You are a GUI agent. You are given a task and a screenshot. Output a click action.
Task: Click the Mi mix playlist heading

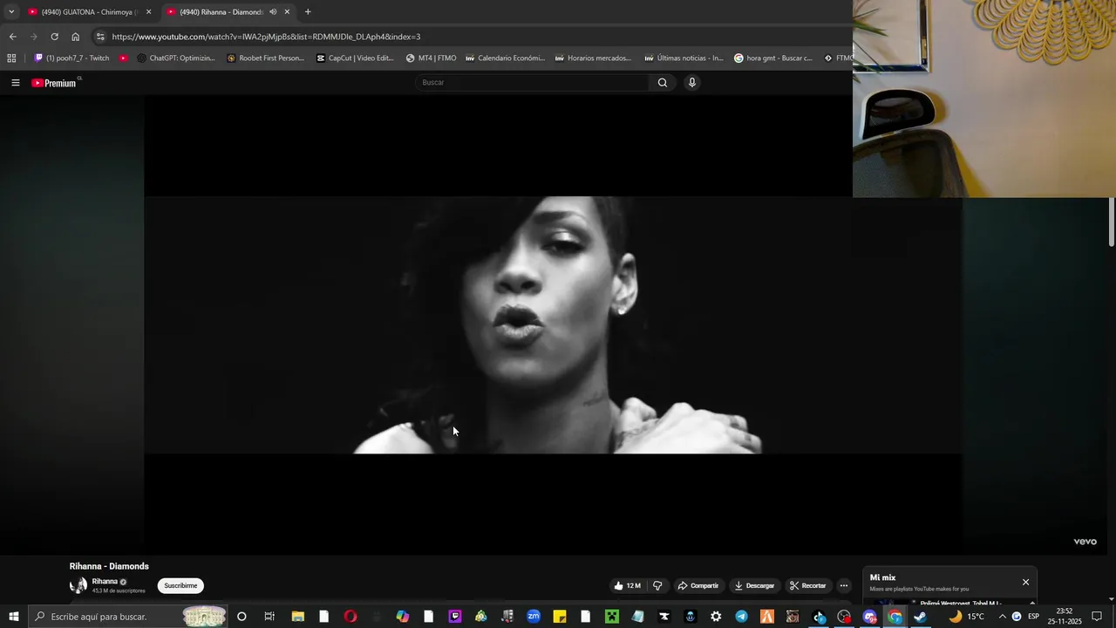(882, 577)
